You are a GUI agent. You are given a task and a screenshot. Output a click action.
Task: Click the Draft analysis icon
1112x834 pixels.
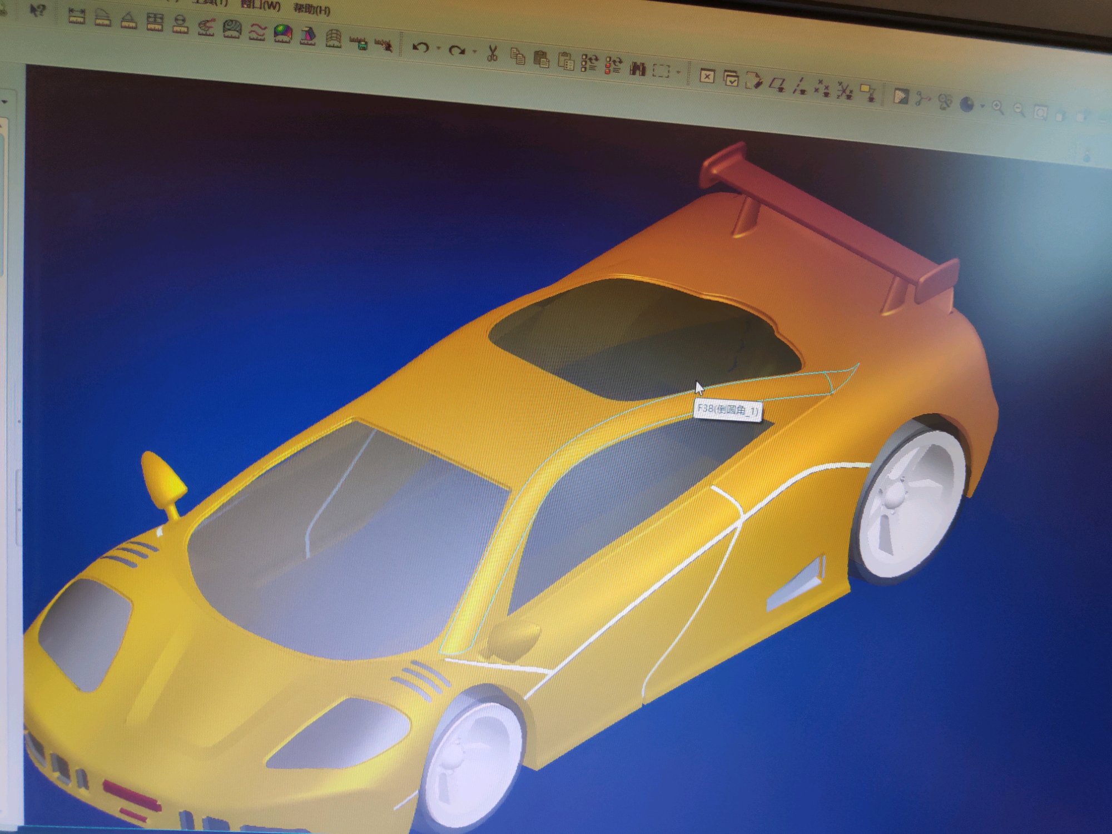point(307,36)
